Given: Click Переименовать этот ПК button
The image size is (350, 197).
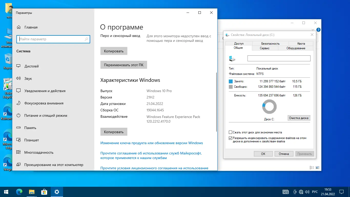Looking at the screenshot, I should pos(124,65).
